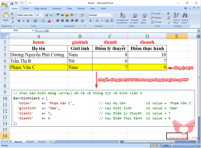This screenshot has height=148, width=201.
Task: Open the Name Box dropdown arrow
Action: pyautogui.click(x=33, y=30)
